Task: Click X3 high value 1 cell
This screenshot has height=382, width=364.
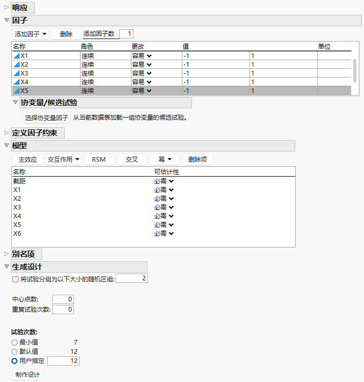Action: 283,73
